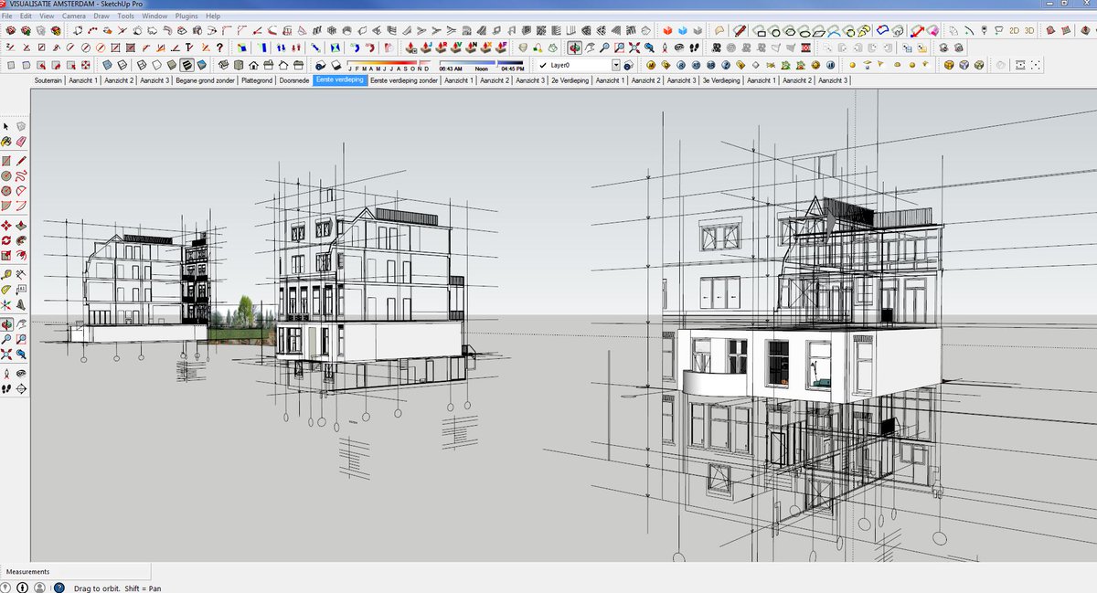The height and width of the screenshot is (593, 1097).
Task: Open the Window menu
Action: click(154, 16)
